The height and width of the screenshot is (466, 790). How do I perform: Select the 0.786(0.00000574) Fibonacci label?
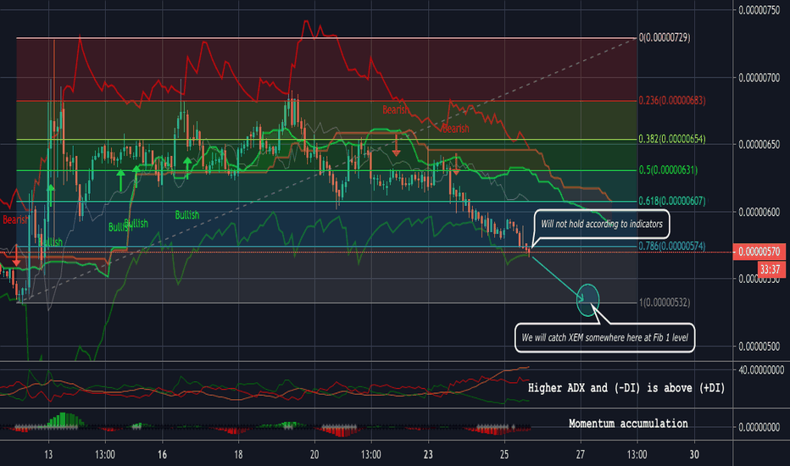[672, 246]
